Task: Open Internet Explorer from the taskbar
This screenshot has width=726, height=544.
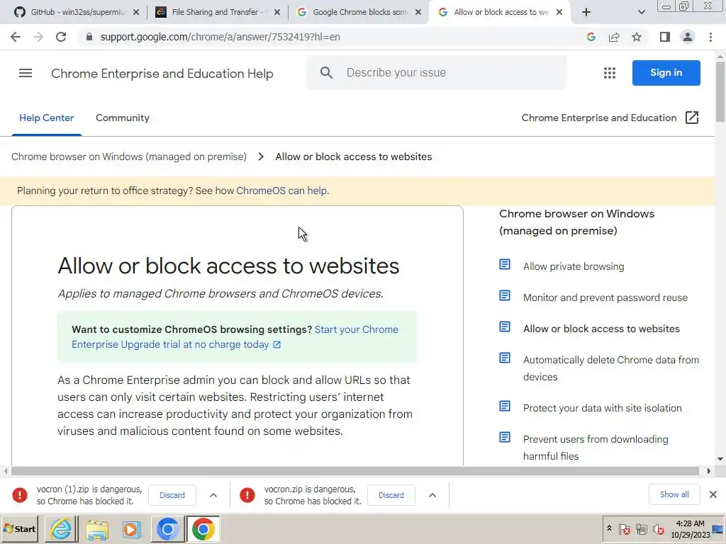Action: (61, 528)
